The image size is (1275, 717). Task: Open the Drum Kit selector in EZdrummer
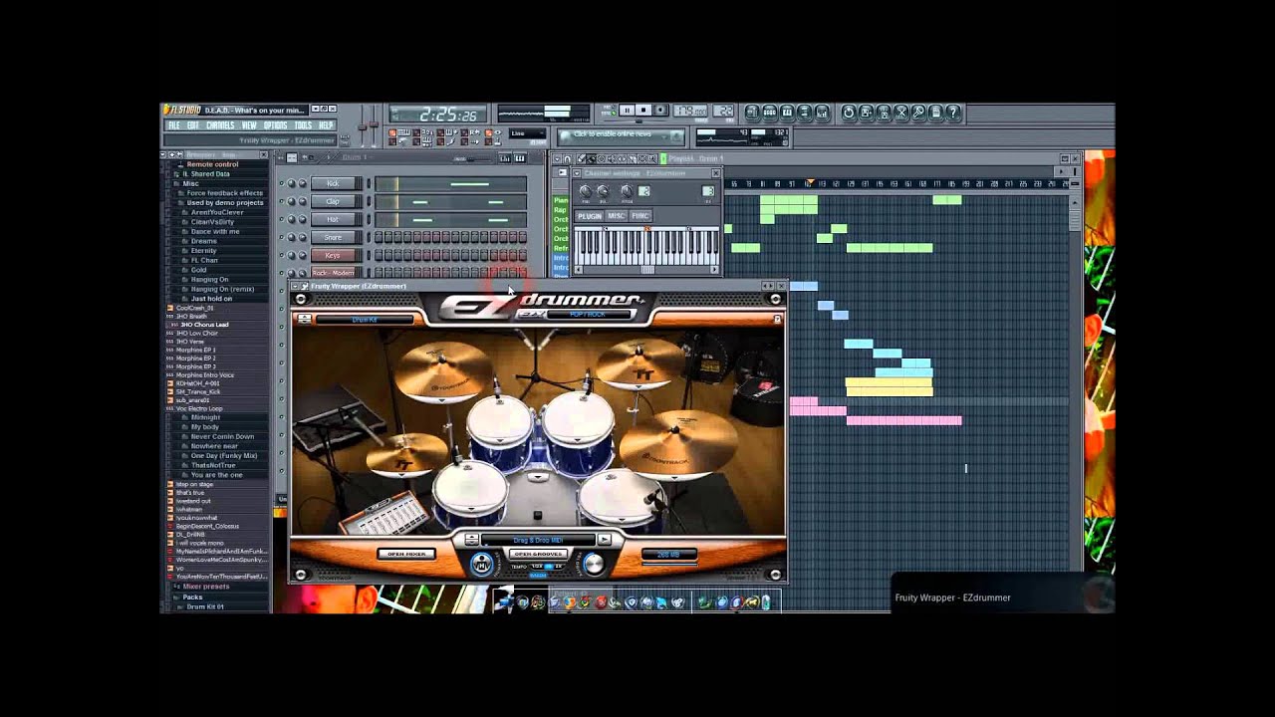[x=366, y=320]
